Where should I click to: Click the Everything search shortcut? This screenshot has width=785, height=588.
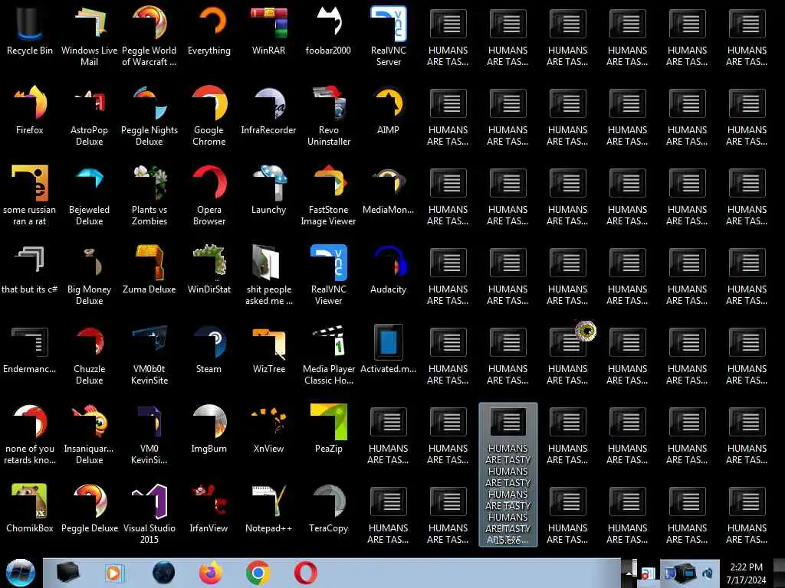point(209,31)
